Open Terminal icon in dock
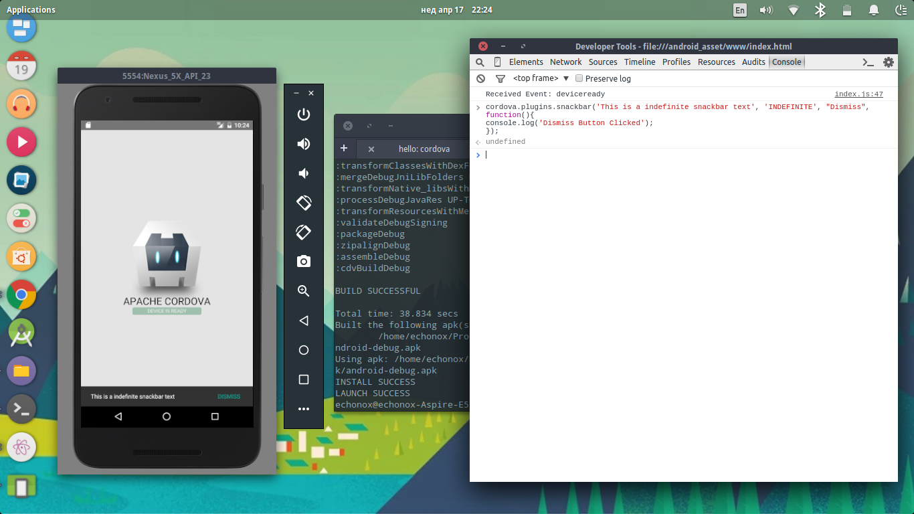Image resolution: width=914 pixels, height=514 pixels. tap(21, 409)
